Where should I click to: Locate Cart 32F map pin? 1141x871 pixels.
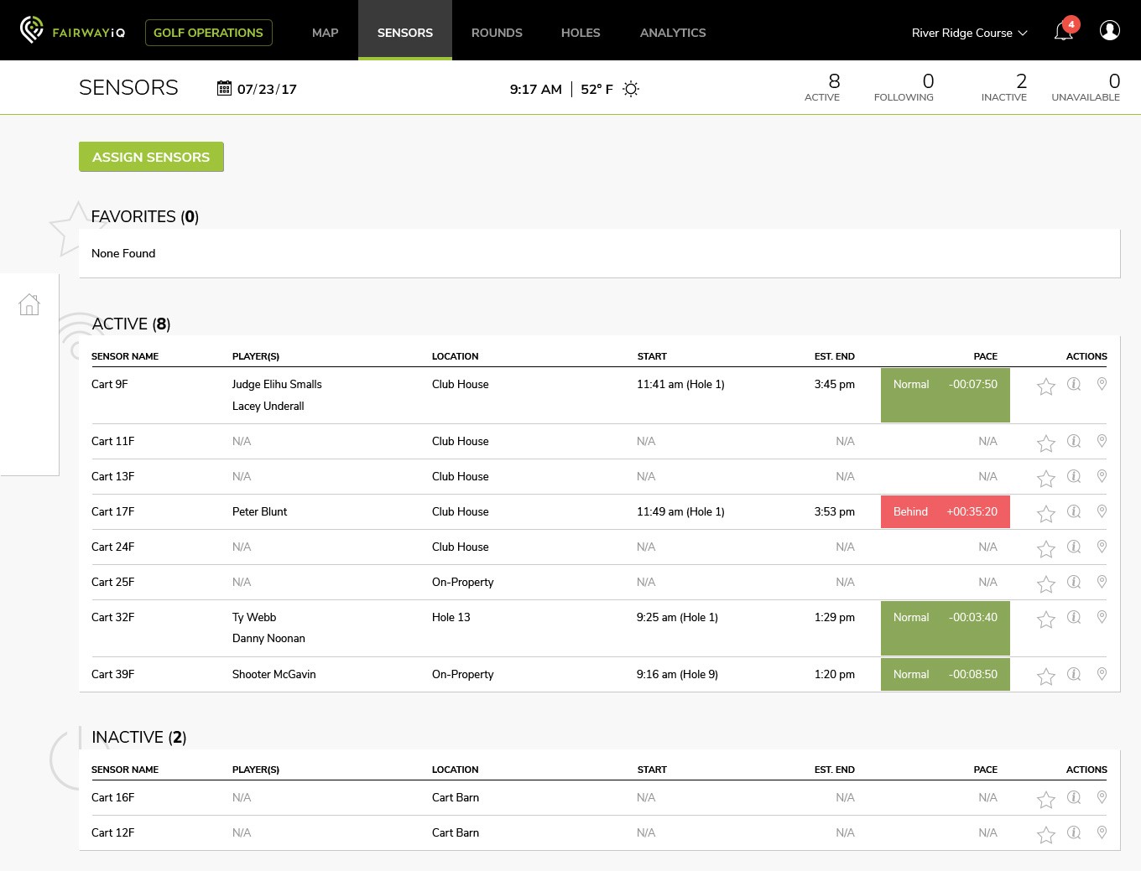[1102, 617]
